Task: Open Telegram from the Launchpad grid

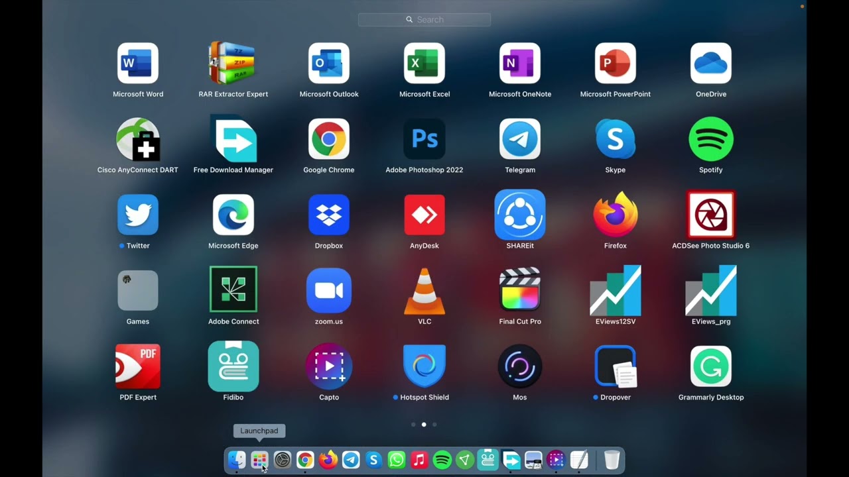Action: 520,139
